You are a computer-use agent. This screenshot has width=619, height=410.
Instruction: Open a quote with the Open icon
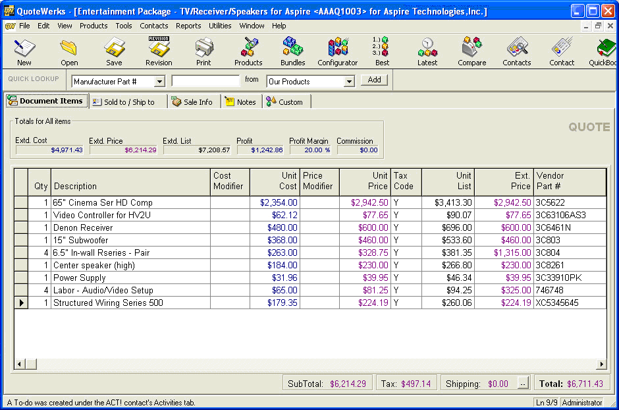point(69,51)
